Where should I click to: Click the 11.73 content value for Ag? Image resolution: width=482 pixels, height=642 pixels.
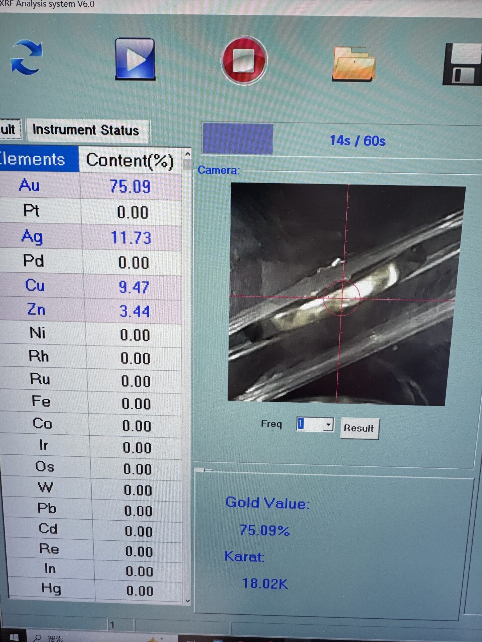131,238
